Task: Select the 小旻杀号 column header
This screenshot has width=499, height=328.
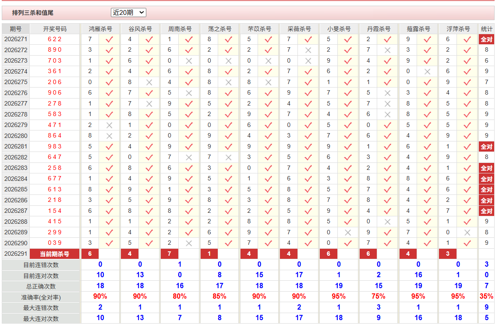Action: point(339,29)
